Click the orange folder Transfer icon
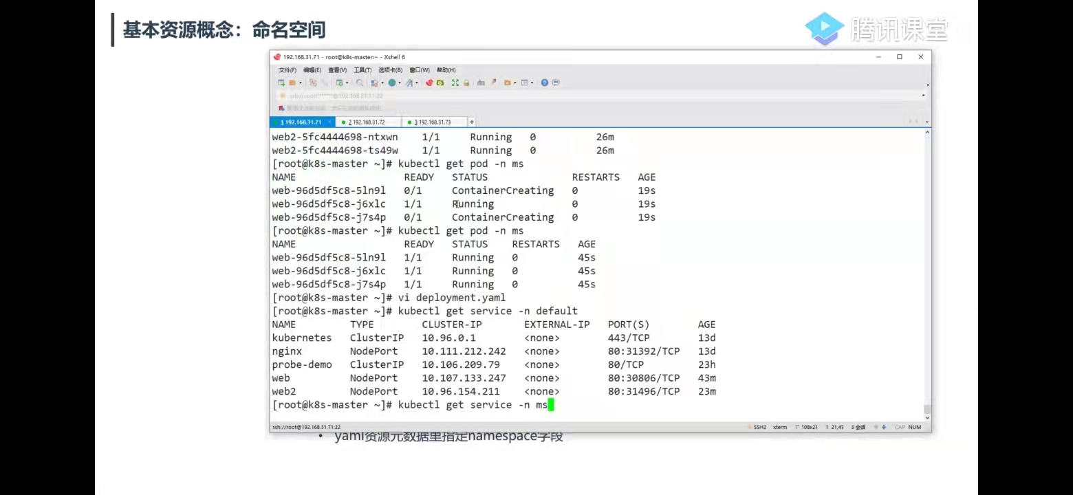 point(508,82)
